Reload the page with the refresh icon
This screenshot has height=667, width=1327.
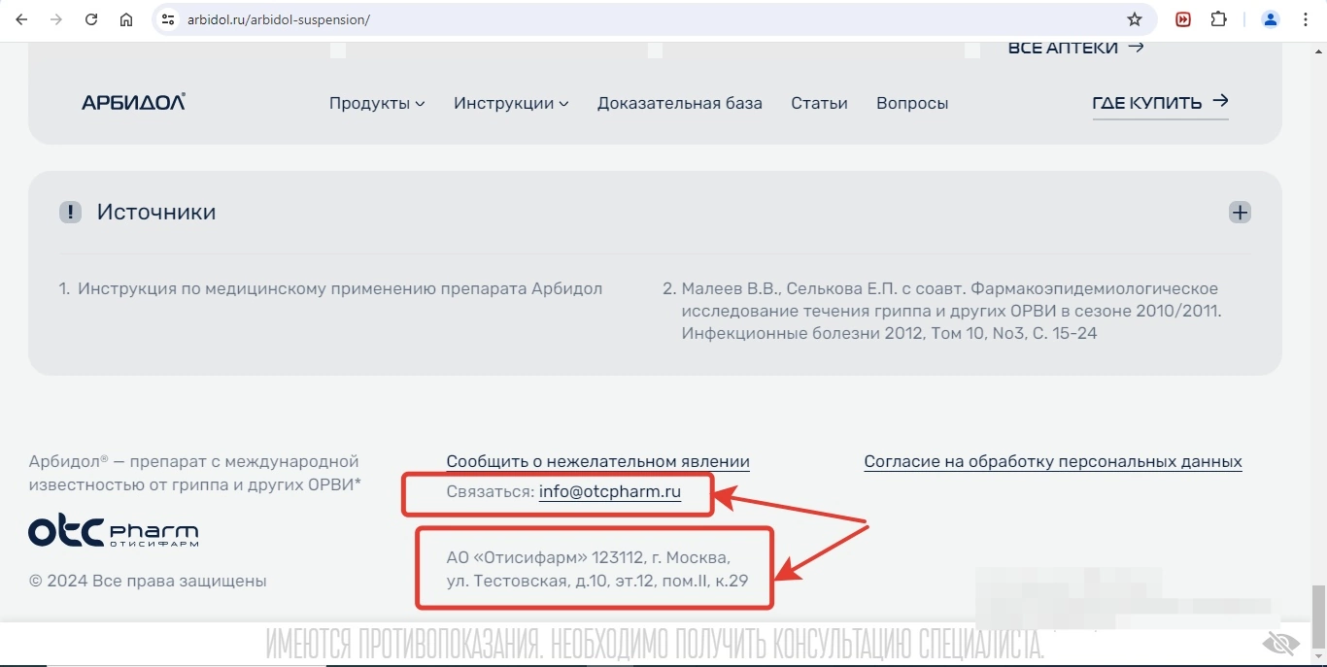click(x=91, y=19)
